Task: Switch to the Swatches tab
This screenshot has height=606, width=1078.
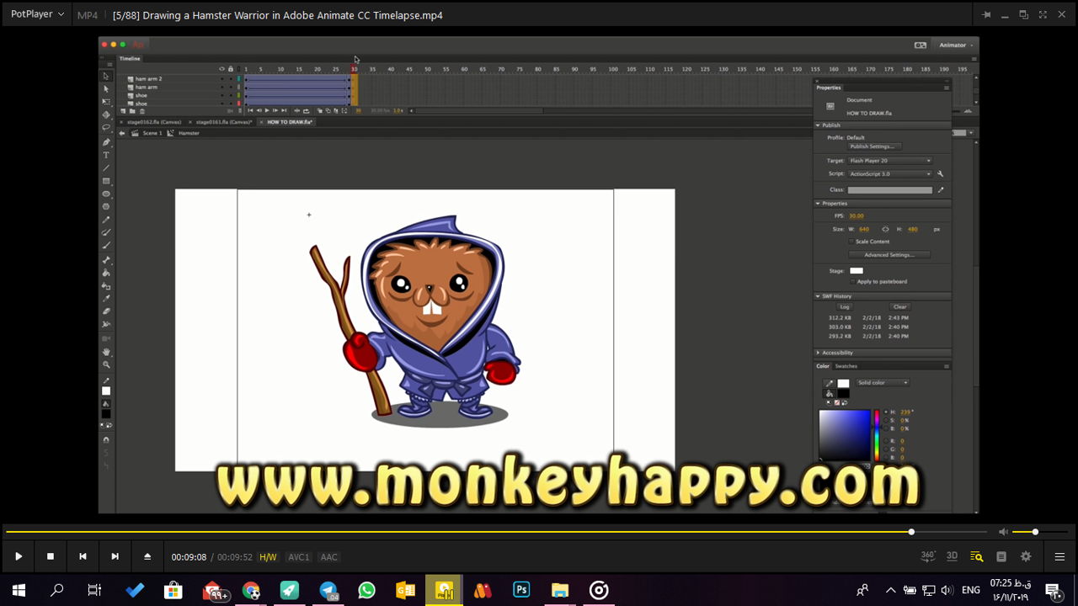Action: pyautogui.click(x=846, y=366)
